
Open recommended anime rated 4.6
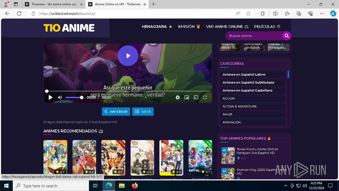(x=142, y=158)
